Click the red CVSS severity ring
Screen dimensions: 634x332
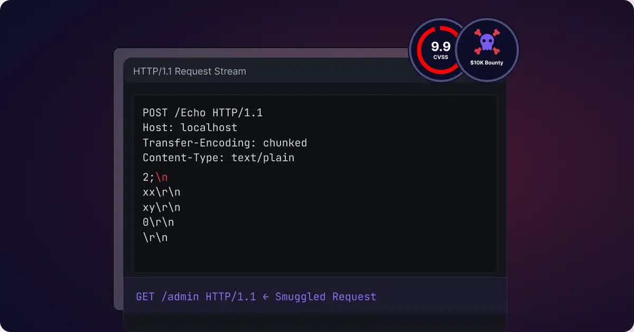point(422,50)
